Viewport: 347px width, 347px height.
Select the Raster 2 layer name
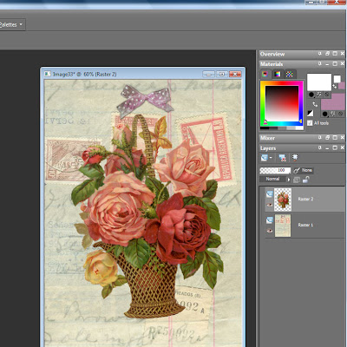pos(305,199)
